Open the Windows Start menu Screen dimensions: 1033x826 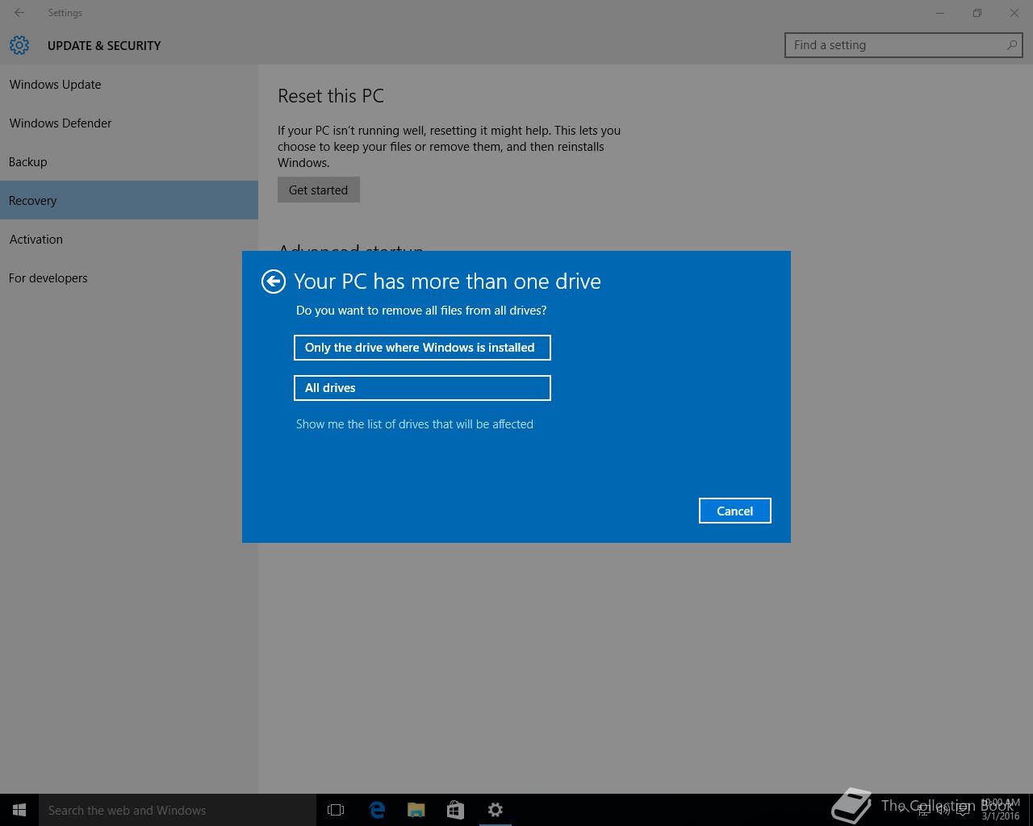[19, 810]
